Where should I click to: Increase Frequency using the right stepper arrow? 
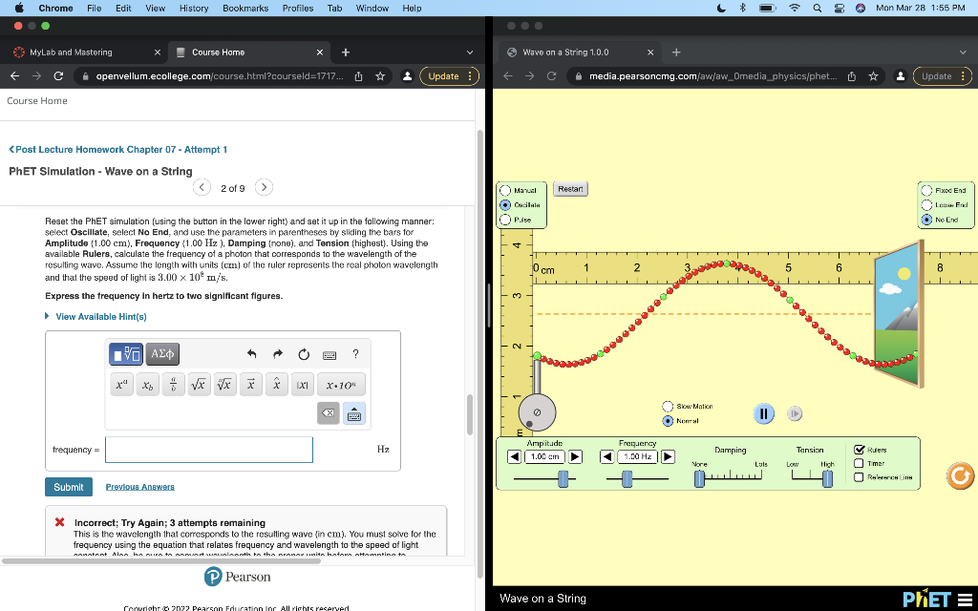pyautogui.click(x=667, y=455)
